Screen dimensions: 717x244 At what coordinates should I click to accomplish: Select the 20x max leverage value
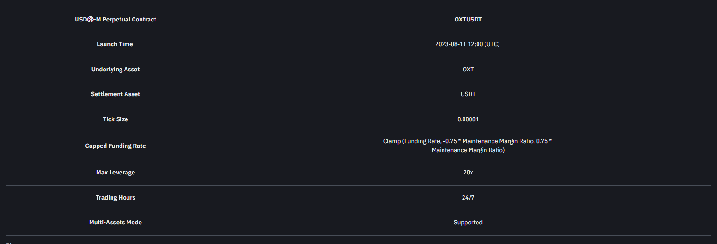click(468, 173)
